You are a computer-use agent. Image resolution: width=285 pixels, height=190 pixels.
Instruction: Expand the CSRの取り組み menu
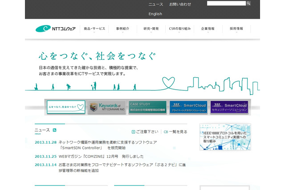[x=179, y=29]
